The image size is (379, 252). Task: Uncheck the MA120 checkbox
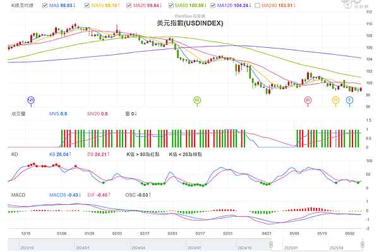click(x=213, y=5)
